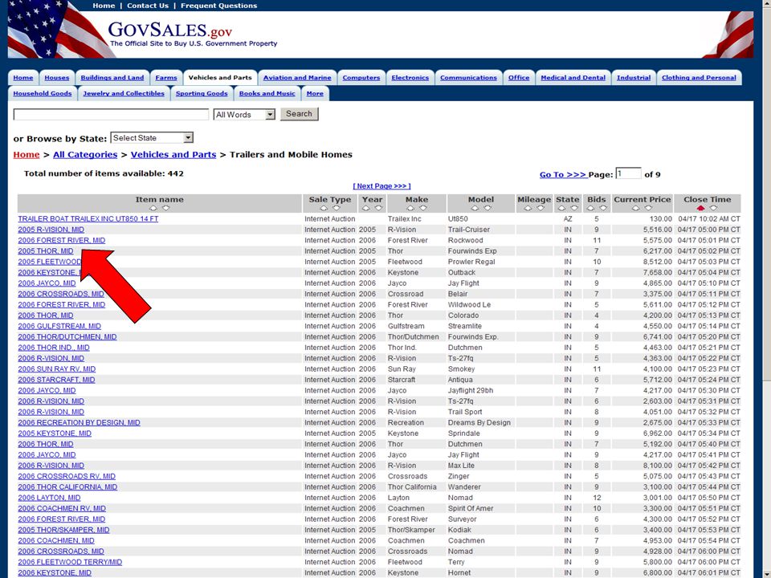
Task: Open the 2005 R-VISION, MID listing
Action: click(51, 230)
